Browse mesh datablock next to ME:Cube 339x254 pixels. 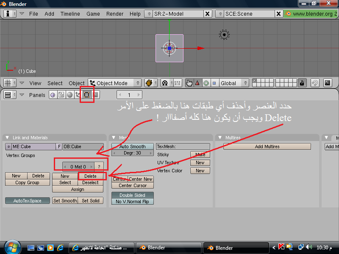(8, 146)
